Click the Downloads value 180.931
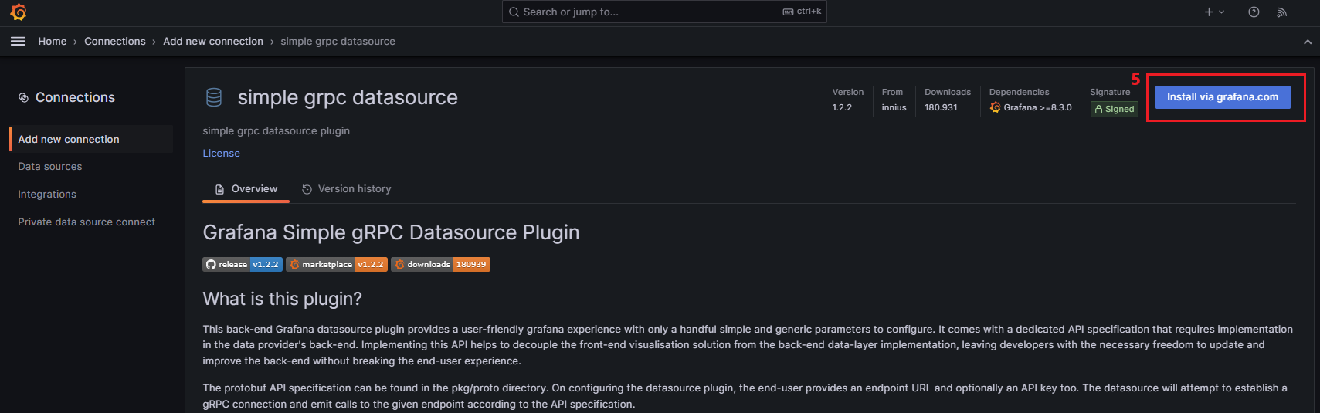 click(x=941, y=108)
